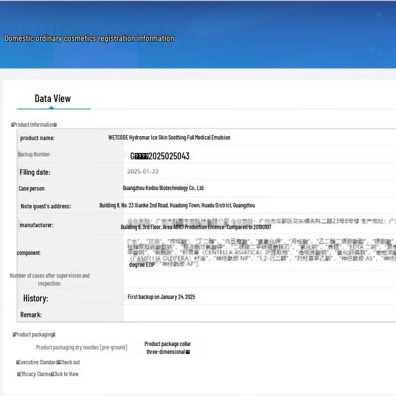Click the History row label

(x=36, y=298)
